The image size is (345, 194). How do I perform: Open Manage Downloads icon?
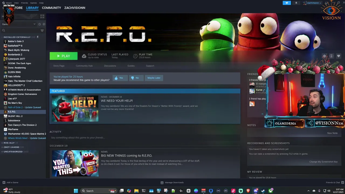pos(162,182)
